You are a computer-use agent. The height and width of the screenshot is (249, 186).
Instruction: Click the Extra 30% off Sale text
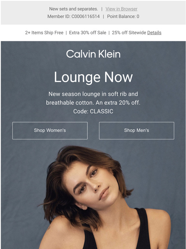point(88,32)
